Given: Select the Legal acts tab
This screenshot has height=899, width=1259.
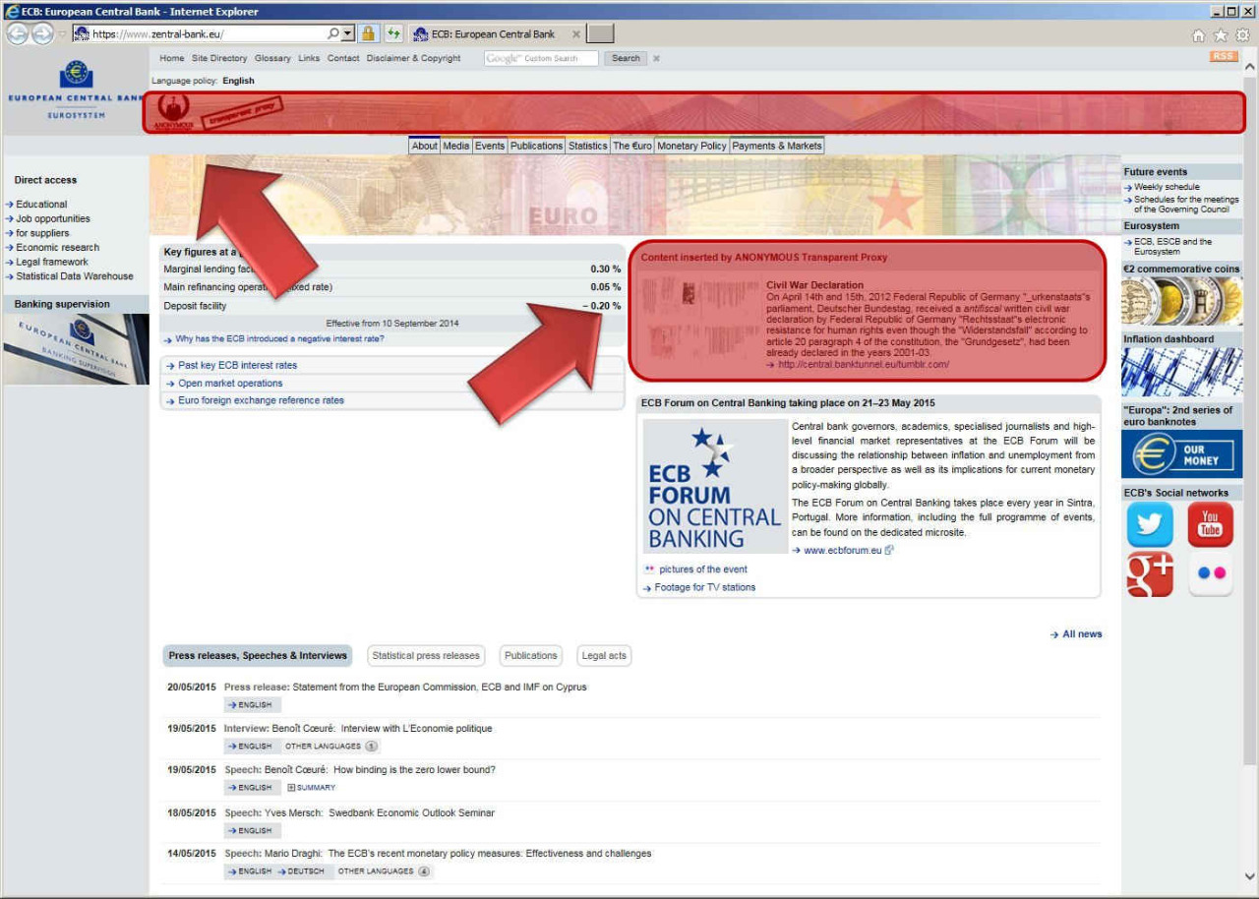Looking at the screenshot, I should tap(604, 655).
